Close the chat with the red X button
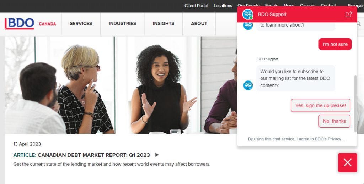364x184 pixels. [348, 162]
